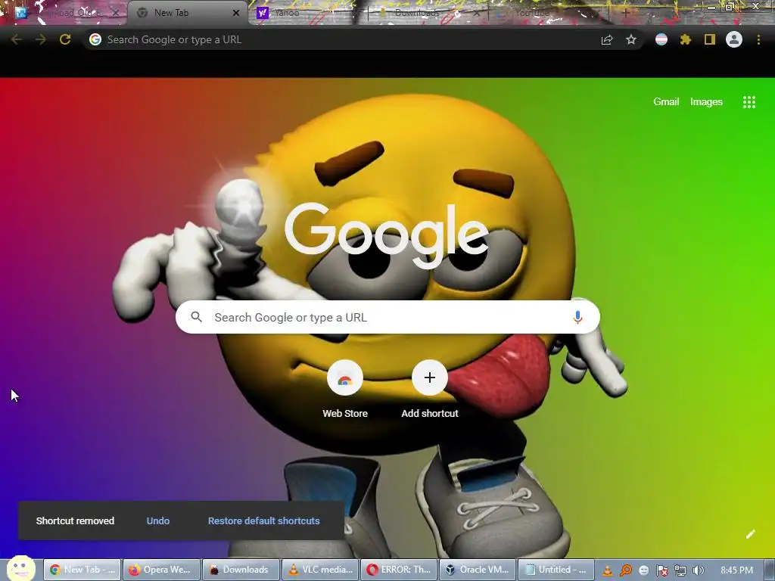Click the center Google search box
The image size is (775, 581).
(387, 317)
